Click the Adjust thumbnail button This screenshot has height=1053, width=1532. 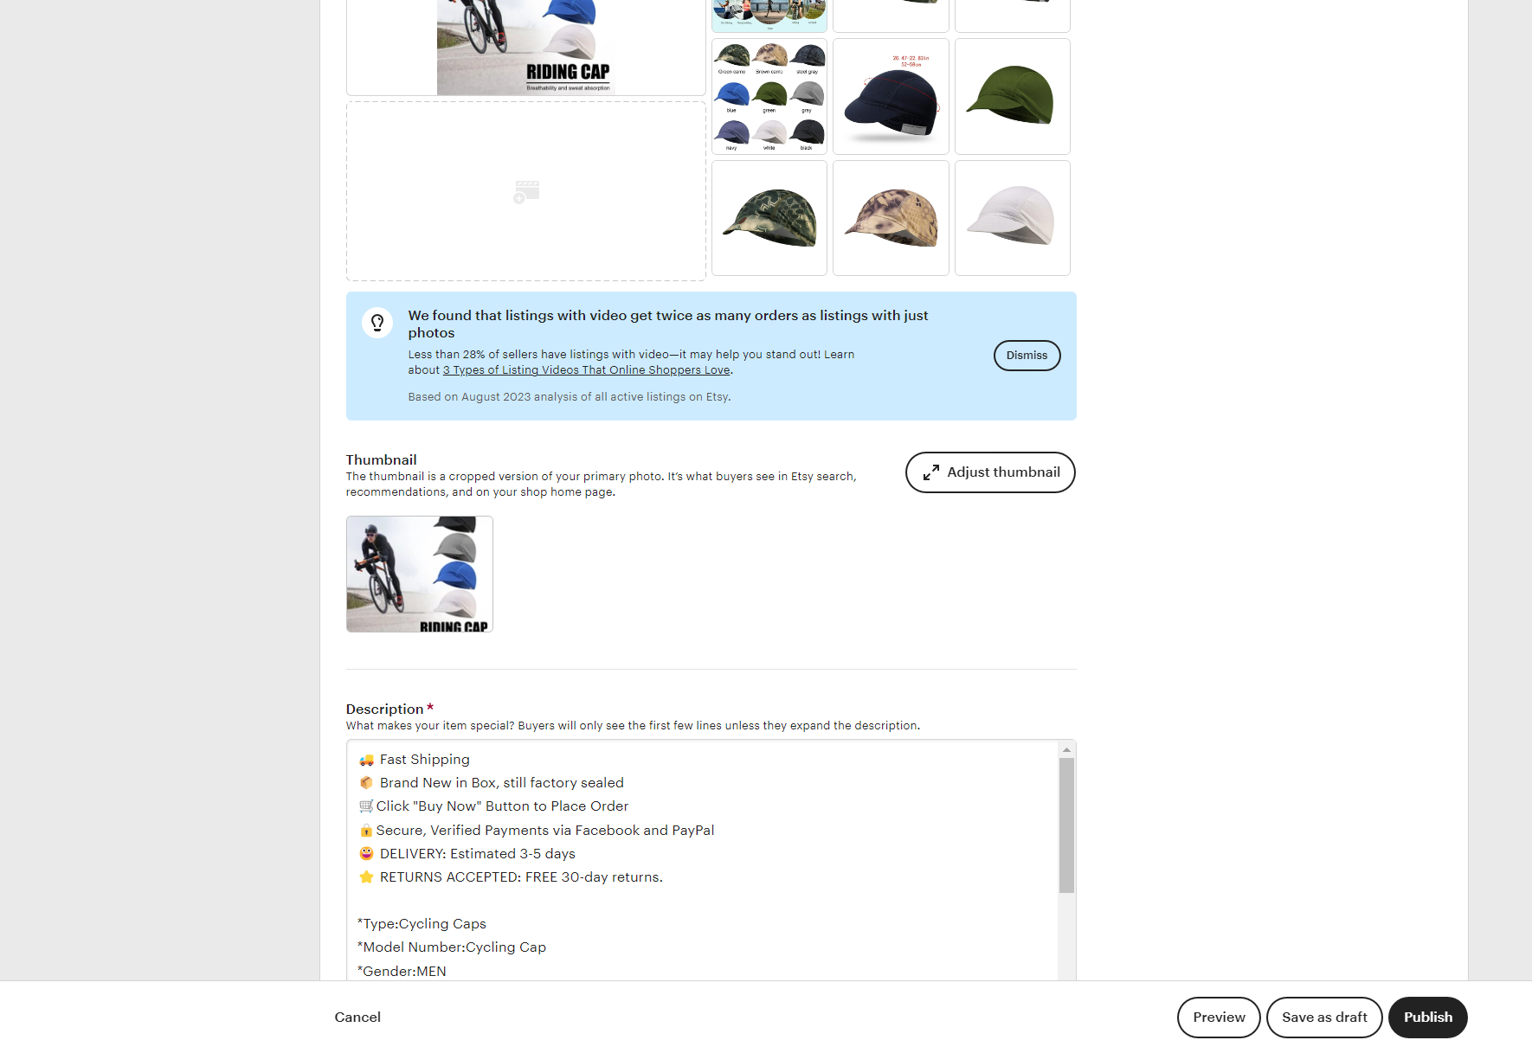(x=990, y=472)
